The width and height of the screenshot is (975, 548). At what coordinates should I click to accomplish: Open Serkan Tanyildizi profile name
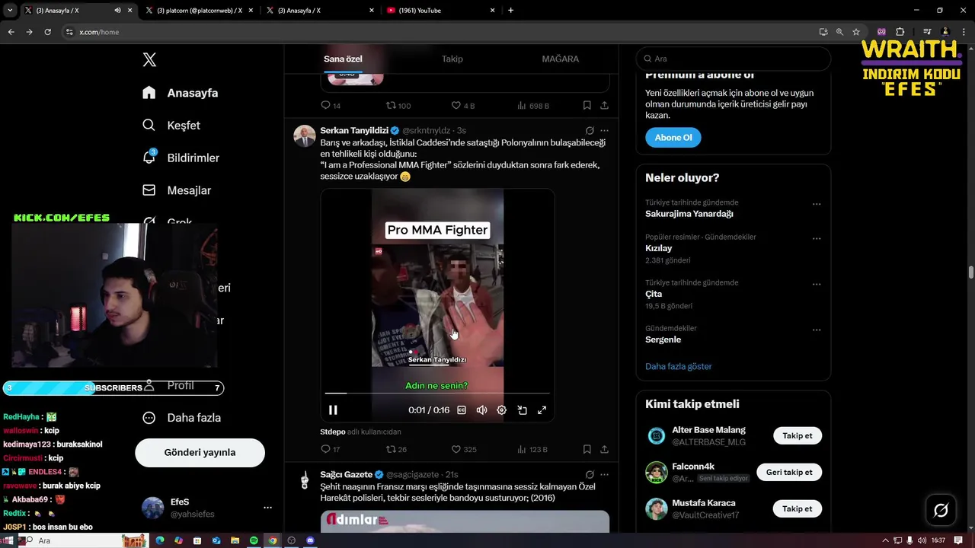[354, 131]
